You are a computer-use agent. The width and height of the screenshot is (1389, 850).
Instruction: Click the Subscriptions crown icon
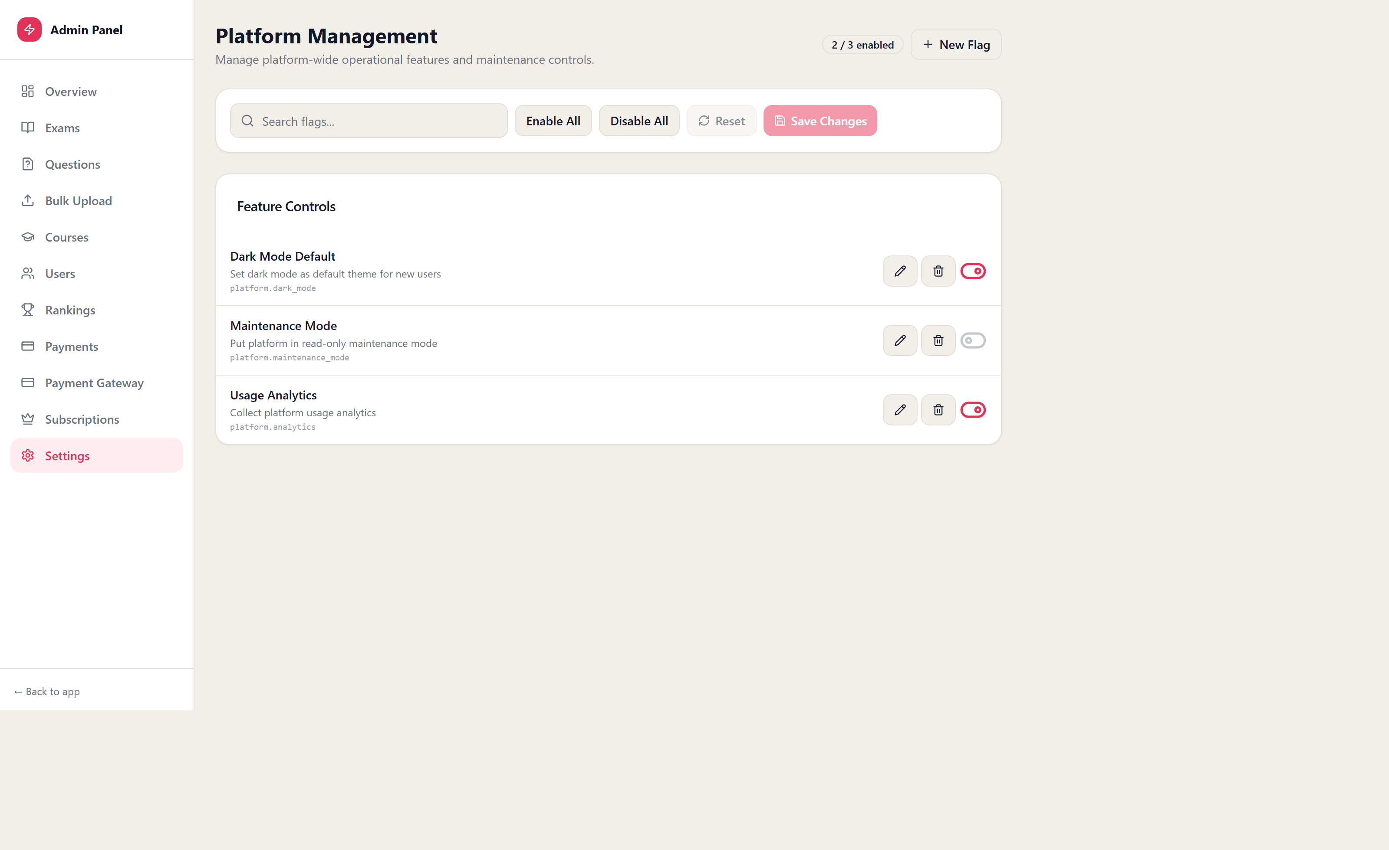[28, 419]
